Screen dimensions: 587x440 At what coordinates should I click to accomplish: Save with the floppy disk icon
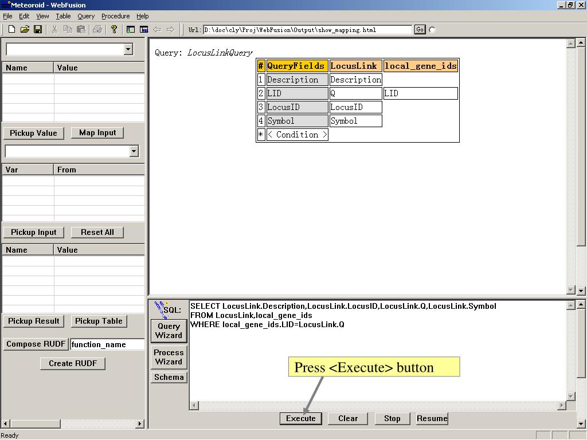click(37, 29)
